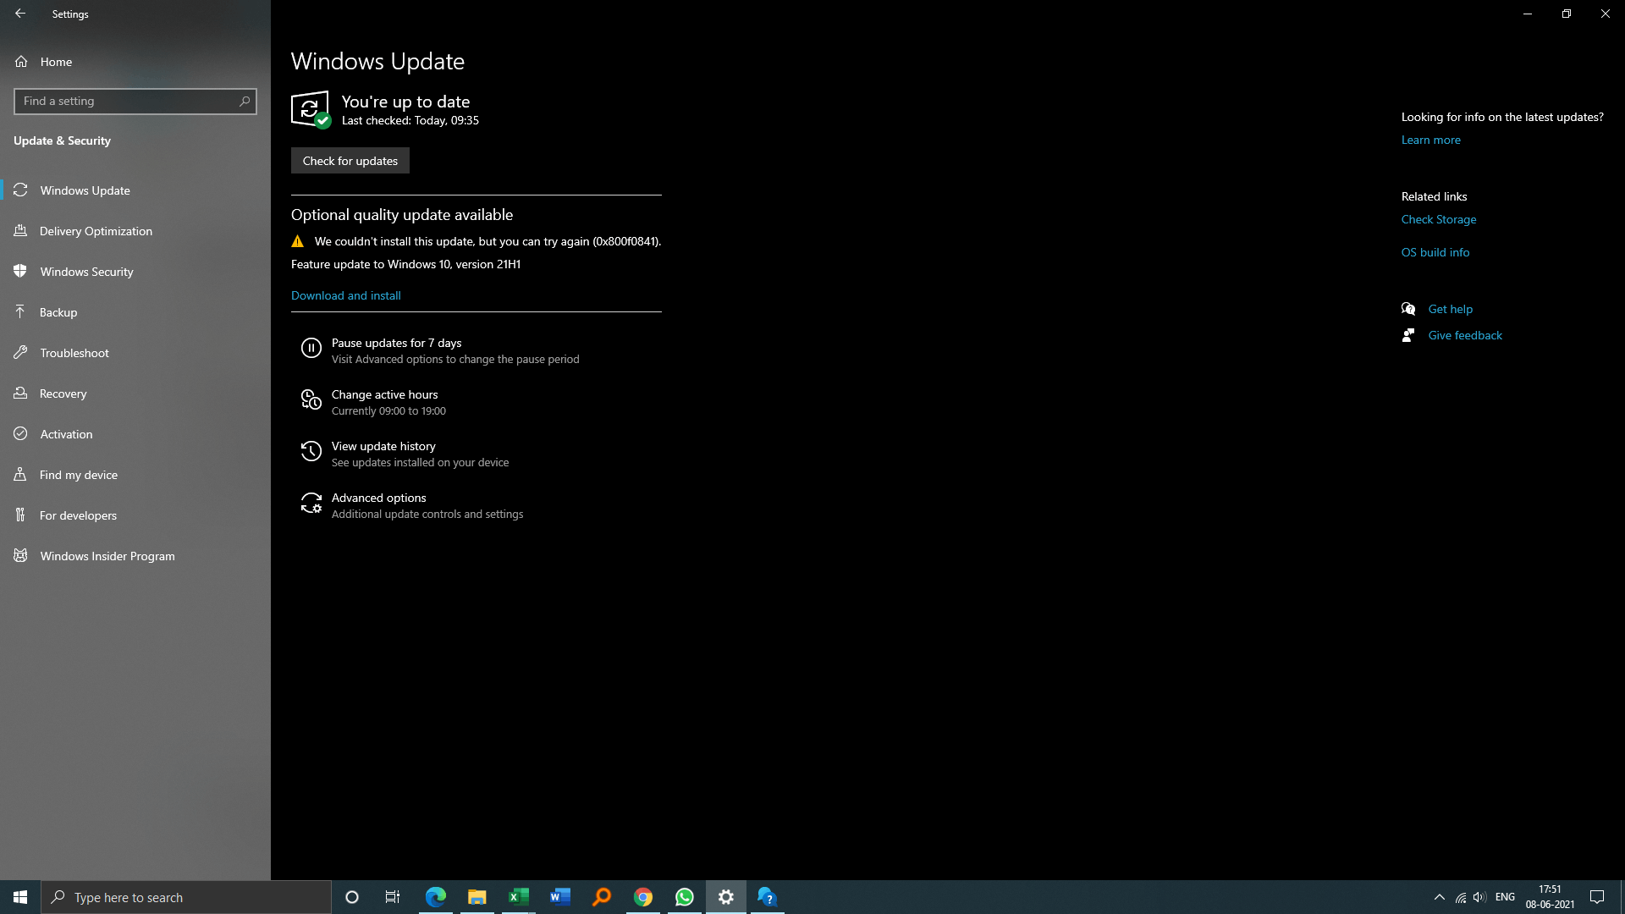Open the orange search app on taskbar

click(x=602, y=897)
